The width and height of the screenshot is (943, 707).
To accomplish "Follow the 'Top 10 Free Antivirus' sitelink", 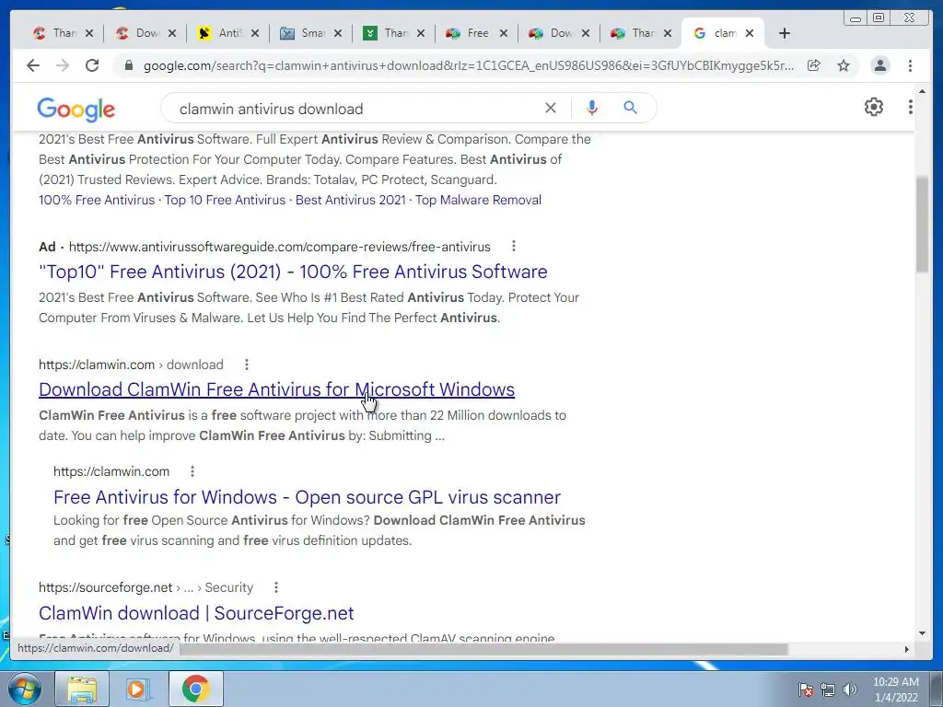I will [225, 200].
